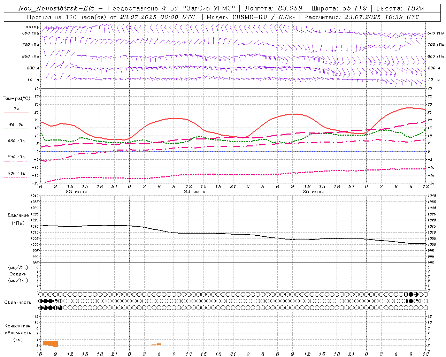The width and height of the screenshot is (446, 357).
Task: Click the Рассчитано 23.07.2025 10:39 UTC timestamp
Action: (x=362, y=17)
